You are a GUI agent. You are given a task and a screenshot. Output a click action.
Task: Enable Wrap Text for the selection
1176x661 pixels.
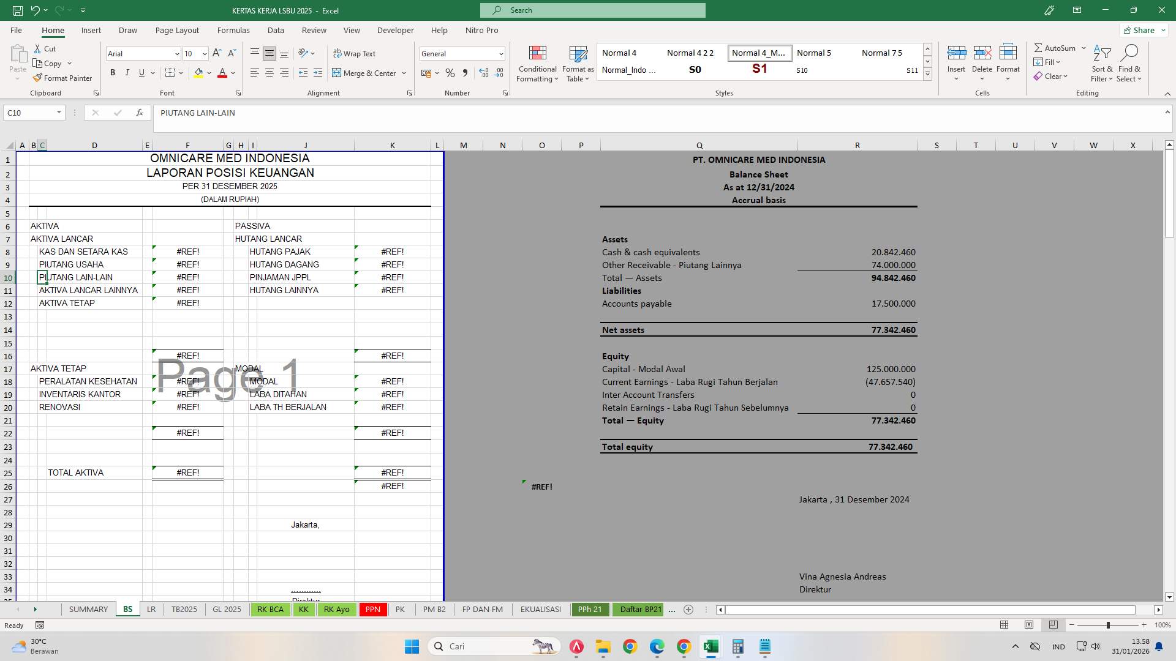(x=355, y=53)
